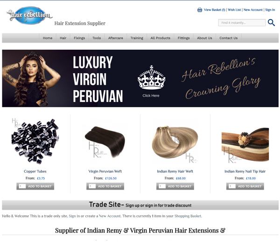The height and width of the screenshot is (246, 280).
Task: Go to the Aftercare menu
Action: 116,38
